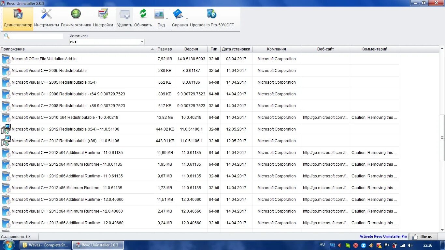445x250 pixels.
Task: Select Microsoft Office File Validation Add-In icon
Action: click(6, 59)
